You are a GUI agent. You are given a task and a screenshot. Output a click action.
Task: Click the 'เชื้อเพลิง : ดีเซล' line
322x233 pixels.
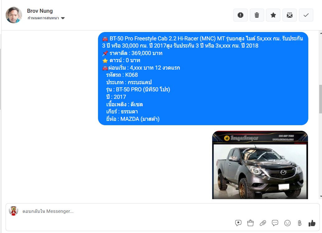[x=124, y=104]
